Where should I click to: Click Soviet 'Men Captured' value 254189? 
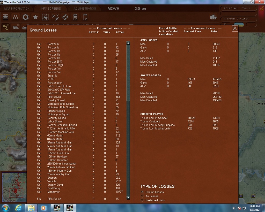(x=217, y=97)
